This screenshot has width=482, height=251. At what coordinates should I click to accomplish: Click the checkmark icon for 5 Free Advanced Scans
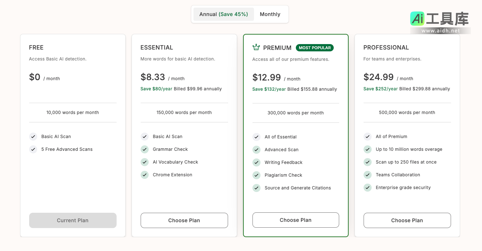33,149
